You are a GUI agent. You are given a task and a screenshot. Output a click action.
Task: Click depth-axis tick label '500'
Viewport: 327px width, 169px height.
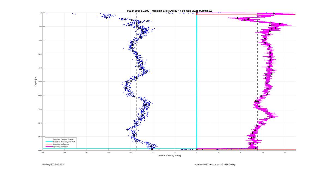[40, 82]
